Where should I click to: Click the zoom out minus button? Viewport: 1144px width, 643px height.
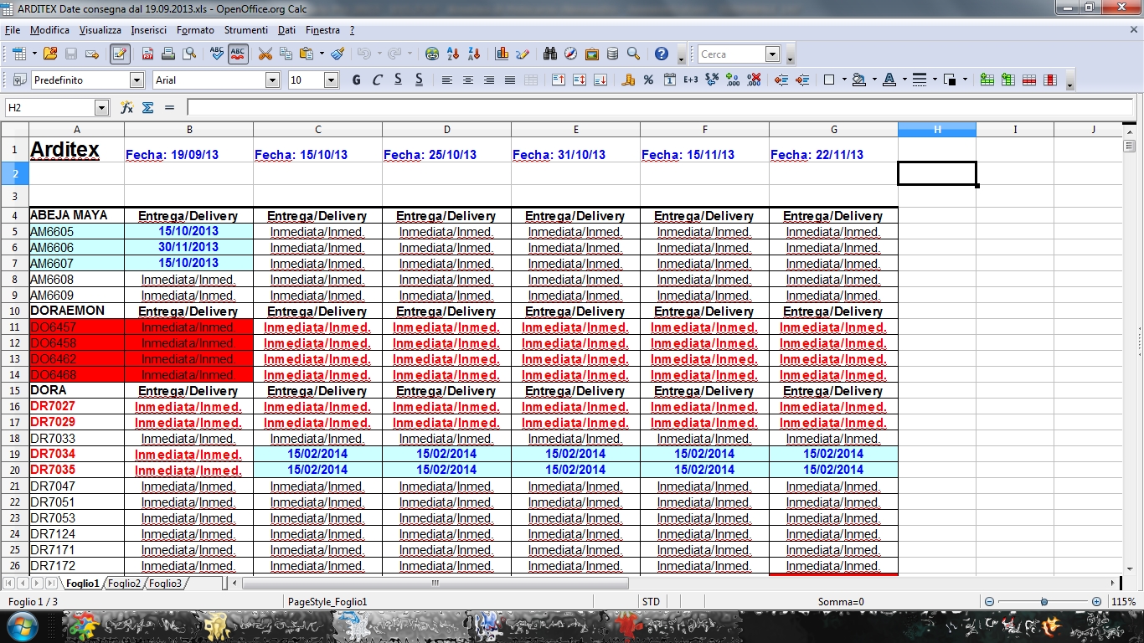click(x=989, y=602)
